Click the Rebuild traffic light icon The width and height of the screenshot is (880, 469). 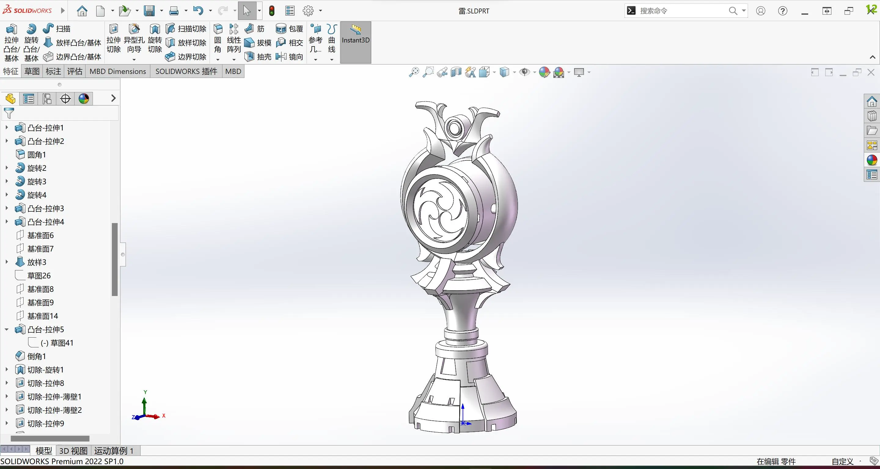tap(272, 11)
